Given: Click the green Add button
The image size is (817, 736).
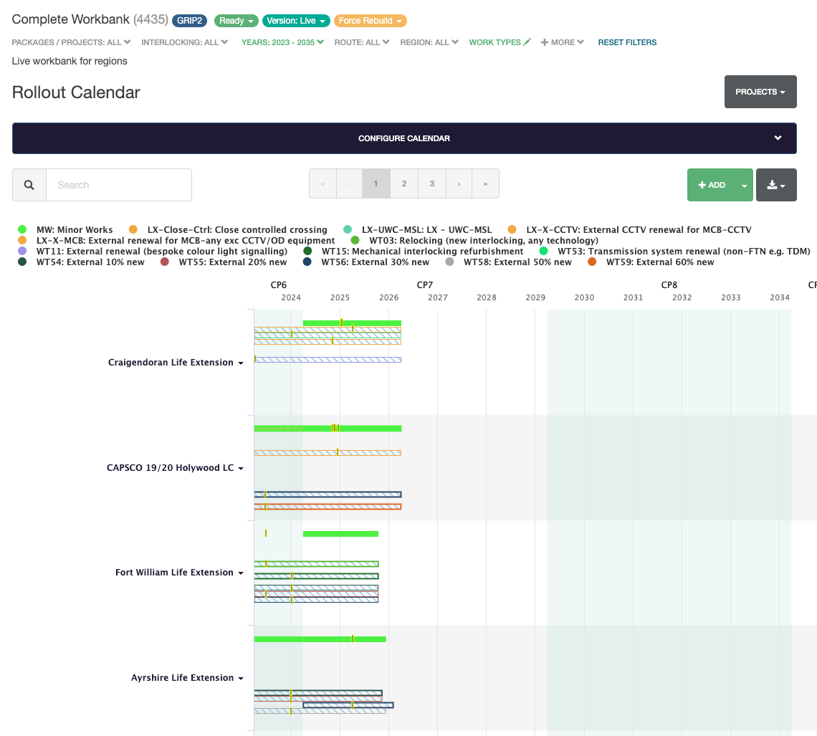Looking at the screenshot, I should pyautogui.click(x=712, y=185).
